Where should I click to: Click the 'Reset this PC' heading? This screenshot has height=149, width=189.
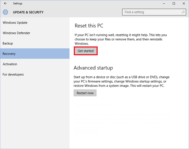pyautogui.click(x=89, y=25)
